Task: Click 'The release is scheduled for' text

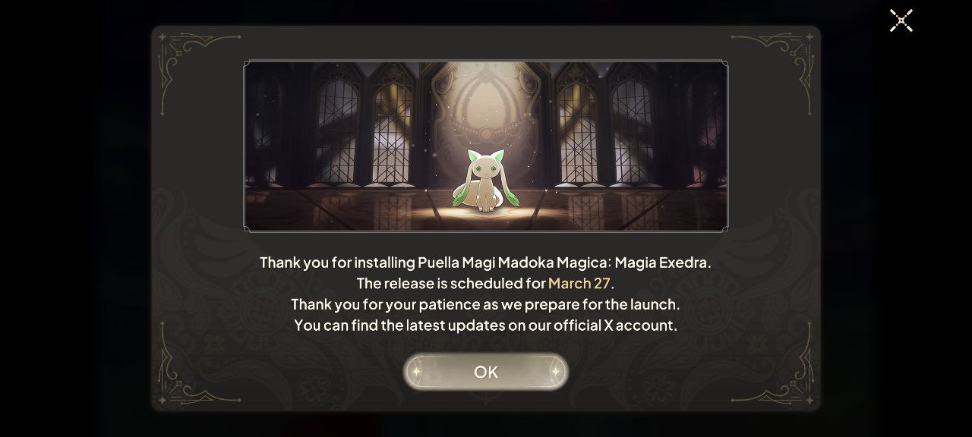Action: (451, 284)
